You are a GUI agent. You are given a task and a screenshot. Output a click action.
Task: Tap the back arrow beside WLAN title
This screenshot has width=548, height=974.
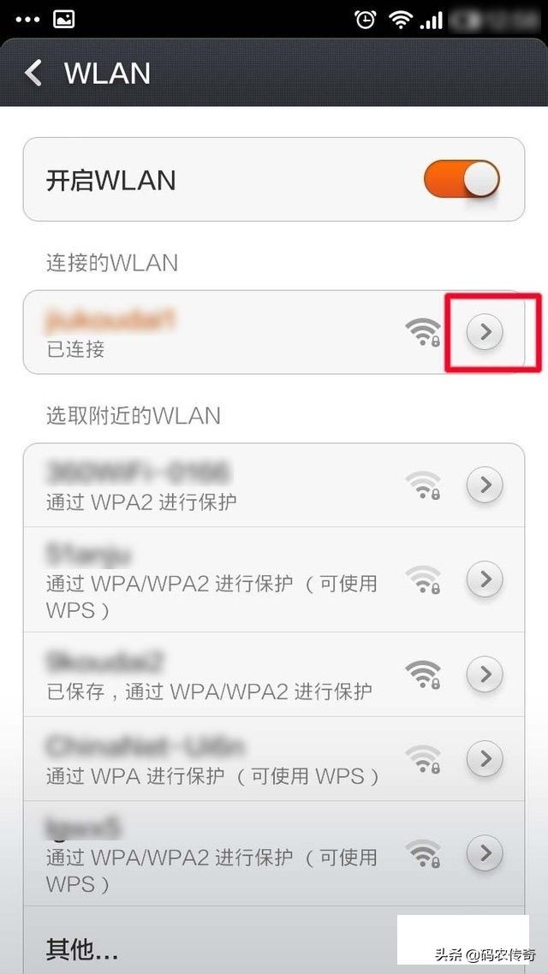point(33,73)
